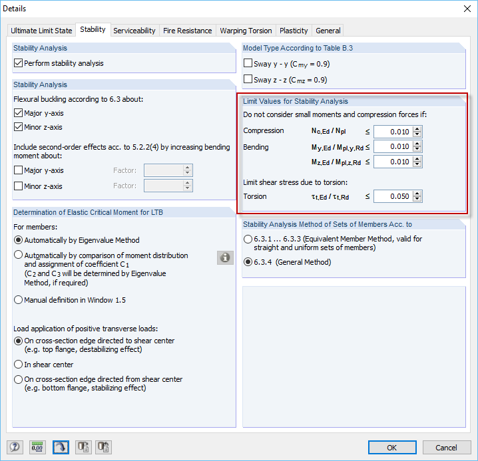Increase Mz,Ed bending limit with up spinner
The image size is (478, 461).
(x=417, y=159)
